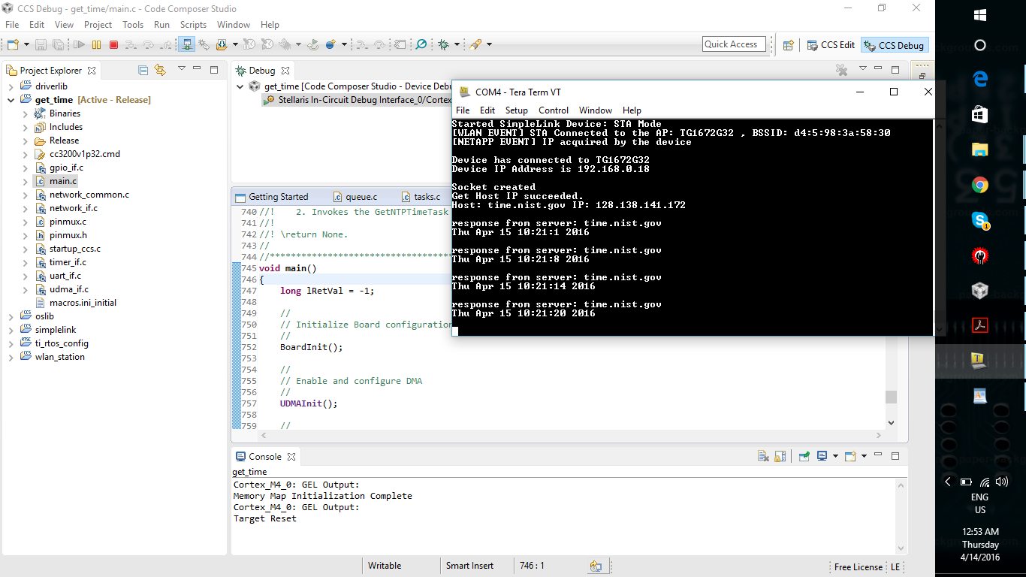Select macros.ini_initial in Project Explorer
The width and height of the screenshot is (1026, 577).
(x=83, y=303)
